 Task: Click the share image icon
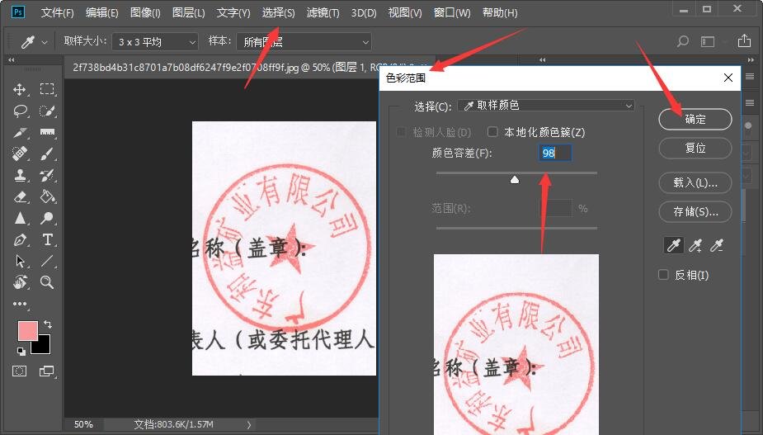744,41
